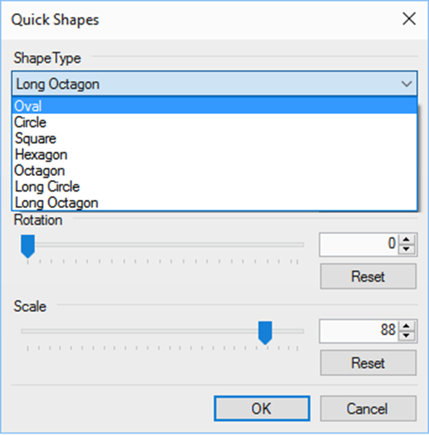Click the Rotation number input field
429x435 pixels.
click(x=359, y=244)
